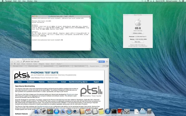Screen dimensions: 186x116
Task: Open the Shell menu in the menu bar
Action: (x=15, y=1)
